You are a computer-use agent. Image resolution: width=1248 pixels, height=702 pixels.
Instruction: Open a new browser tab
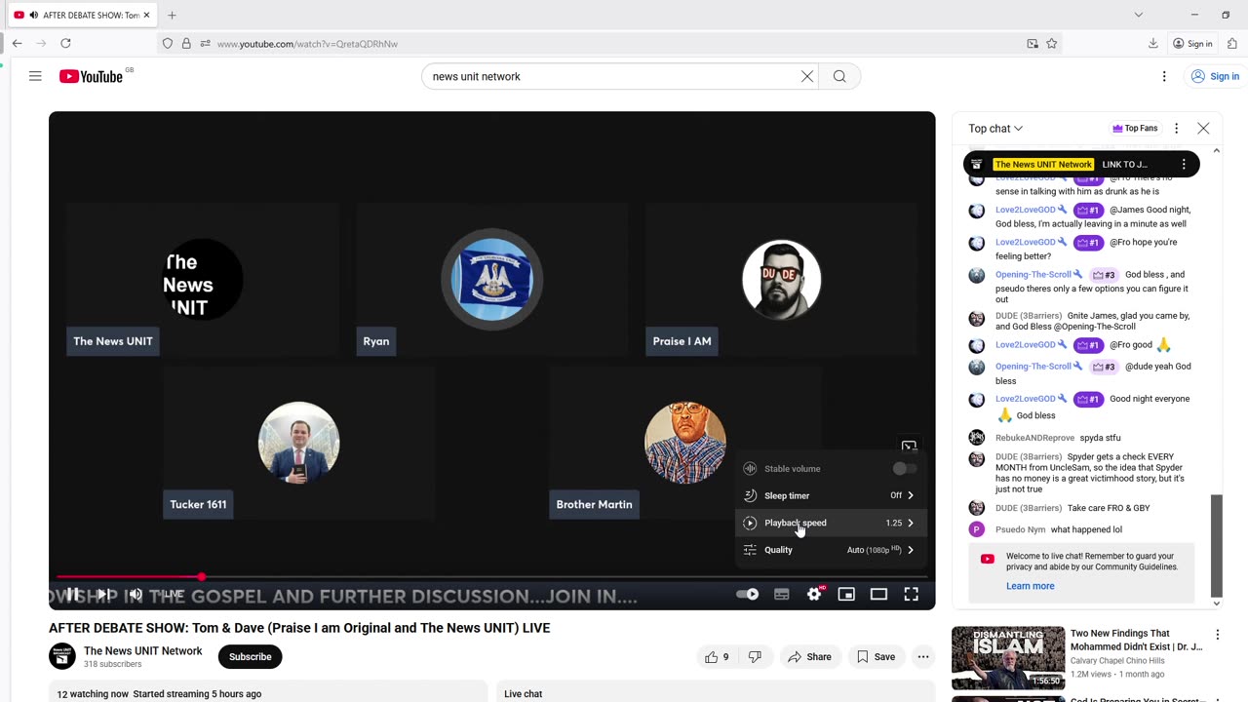[x=172, y=15]
